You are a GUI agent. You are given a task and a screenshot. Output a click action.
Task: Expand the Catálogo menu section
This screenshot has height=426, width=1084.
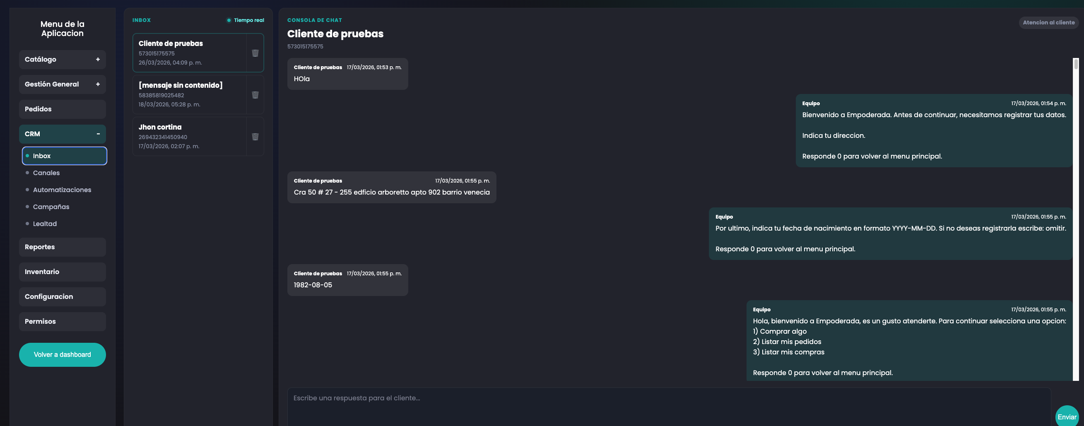(x=62, y=59)
